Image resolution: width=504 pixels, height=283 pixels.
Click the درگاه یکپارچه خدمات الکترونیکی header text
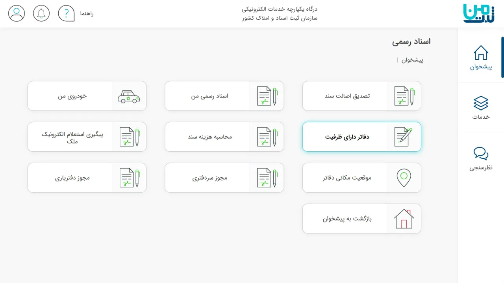(280, 9)
